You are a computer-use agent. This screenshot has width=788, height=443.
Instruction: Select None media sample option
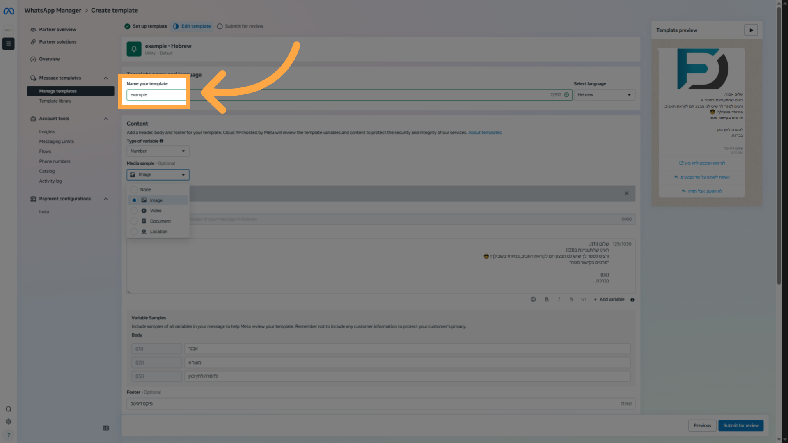coord(158,190)
